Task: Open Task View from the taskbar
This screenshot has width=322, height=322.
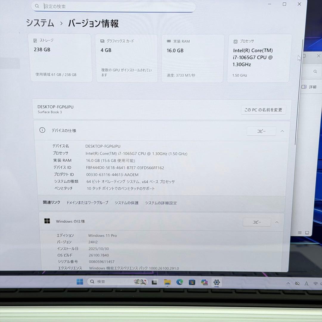Action: tap(154, 282)
